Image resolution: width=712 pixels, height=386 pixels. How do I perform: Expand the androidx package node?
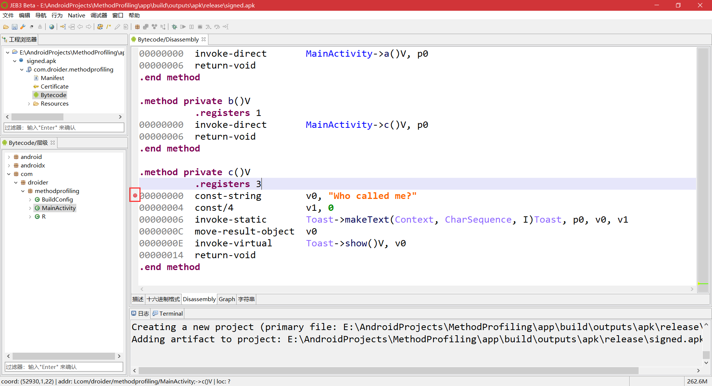click(x=9, y=166)
